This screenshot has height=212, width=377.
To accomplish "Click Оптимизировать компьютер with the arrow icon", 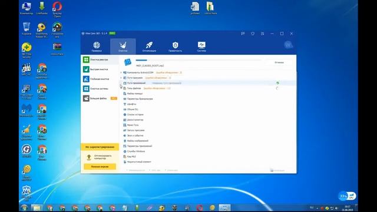I will [x=100, y=157].
